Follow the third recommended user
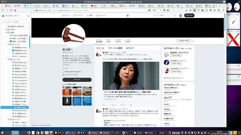 [x=176, y=71]
